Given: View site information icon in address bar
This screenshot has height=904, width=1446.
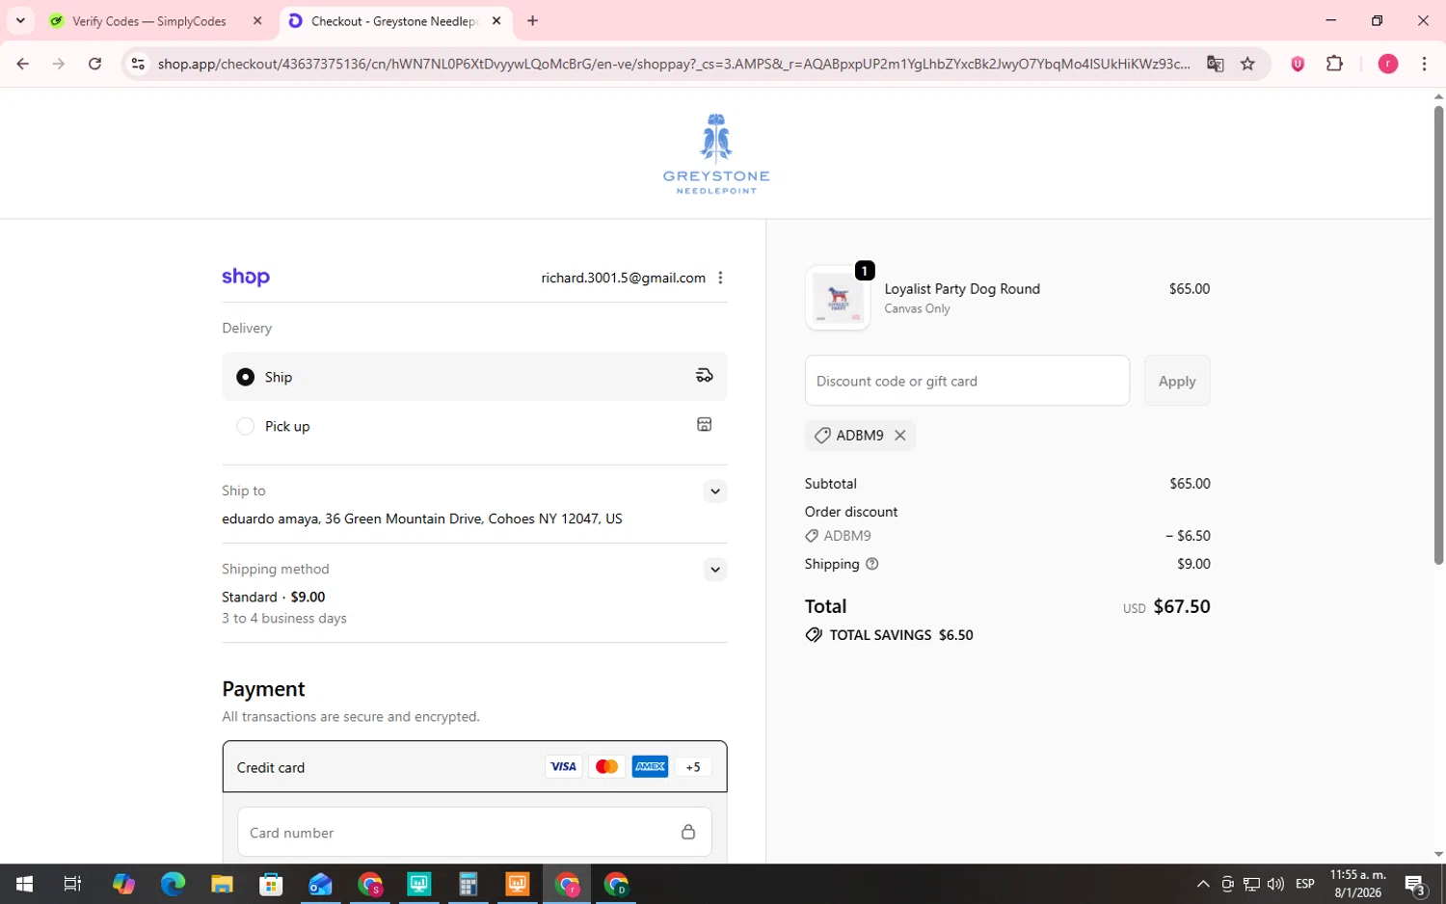Looking at the screenshot, I should coord(138,64).
